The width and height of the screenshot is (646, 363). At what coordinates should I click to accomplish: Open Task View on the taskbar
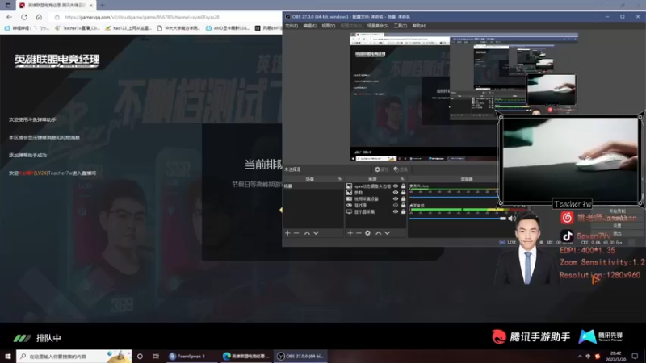click(x=156, y=357)
